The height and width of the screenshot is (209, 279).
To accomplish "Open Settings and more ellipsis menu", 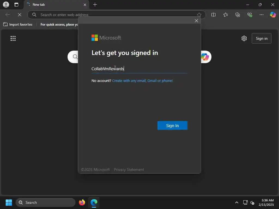I will click(261, 15).
